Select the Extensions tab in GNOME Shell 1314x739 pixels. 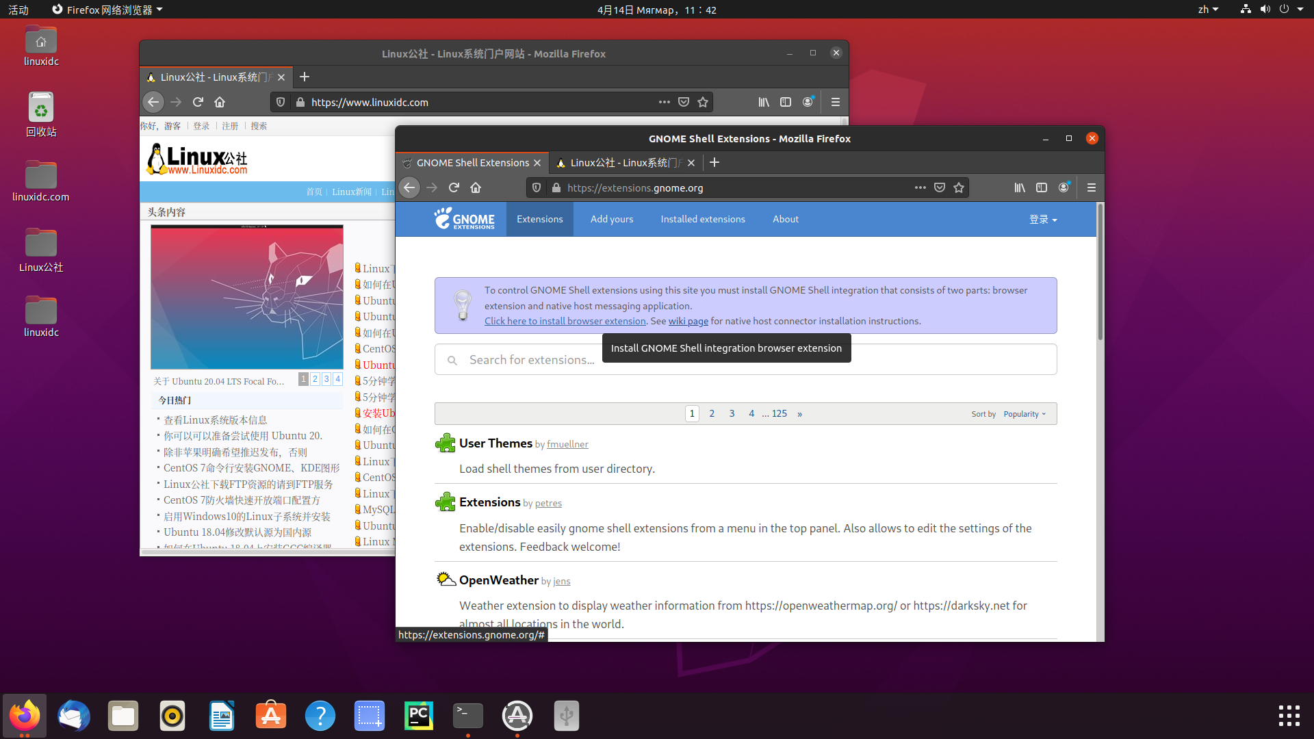click(539, 218)
